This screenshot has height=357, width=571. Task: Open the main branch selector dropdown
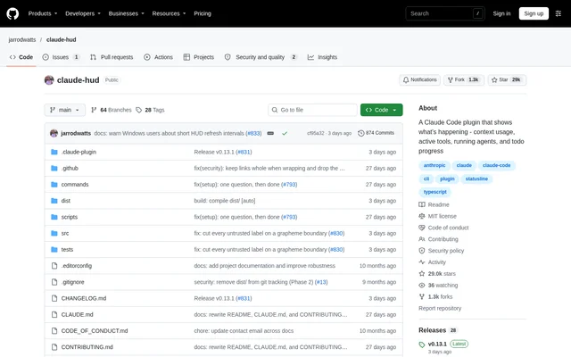point(65,110)
